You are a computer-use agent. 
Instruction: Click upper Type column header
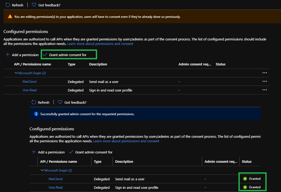[72, 64]
